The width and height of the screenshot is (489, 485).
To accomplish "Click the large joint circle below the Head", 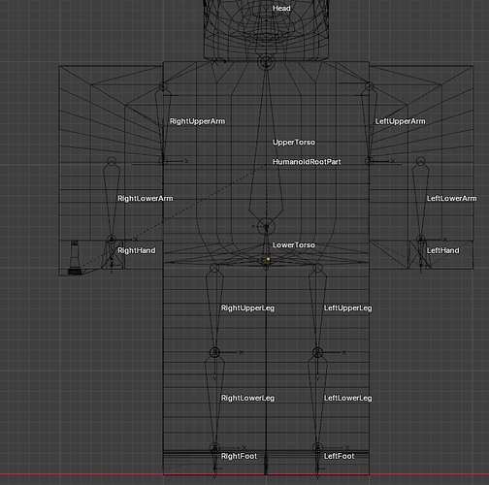I will click(266, 62).
